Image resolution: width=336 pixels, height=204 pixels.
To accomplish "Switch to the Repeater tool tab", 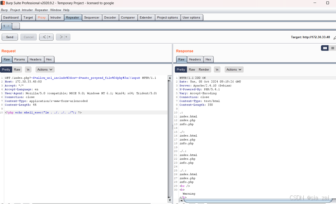I will coord(72,17).
